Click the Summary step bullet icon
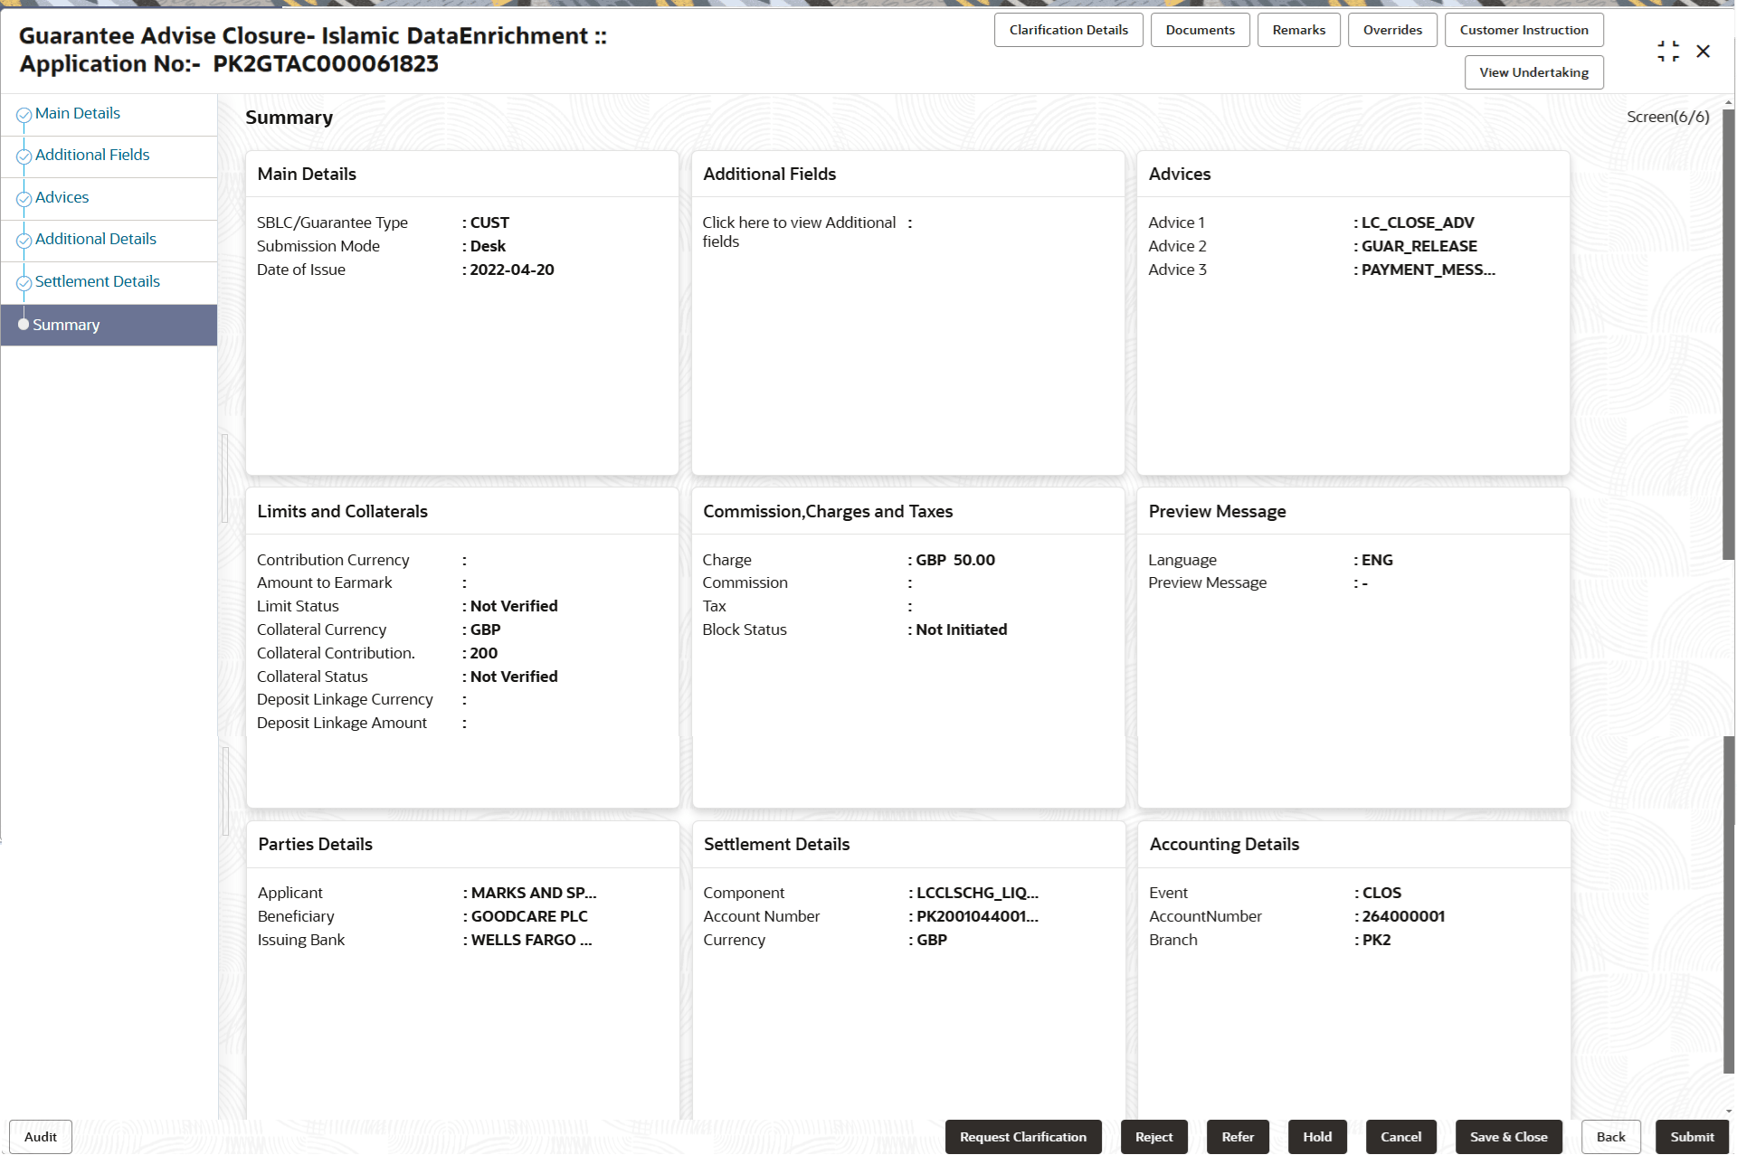 pos(24,324)
